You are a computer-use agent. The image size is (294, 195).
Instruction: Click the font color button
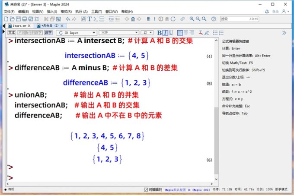(x=199, y=33)
